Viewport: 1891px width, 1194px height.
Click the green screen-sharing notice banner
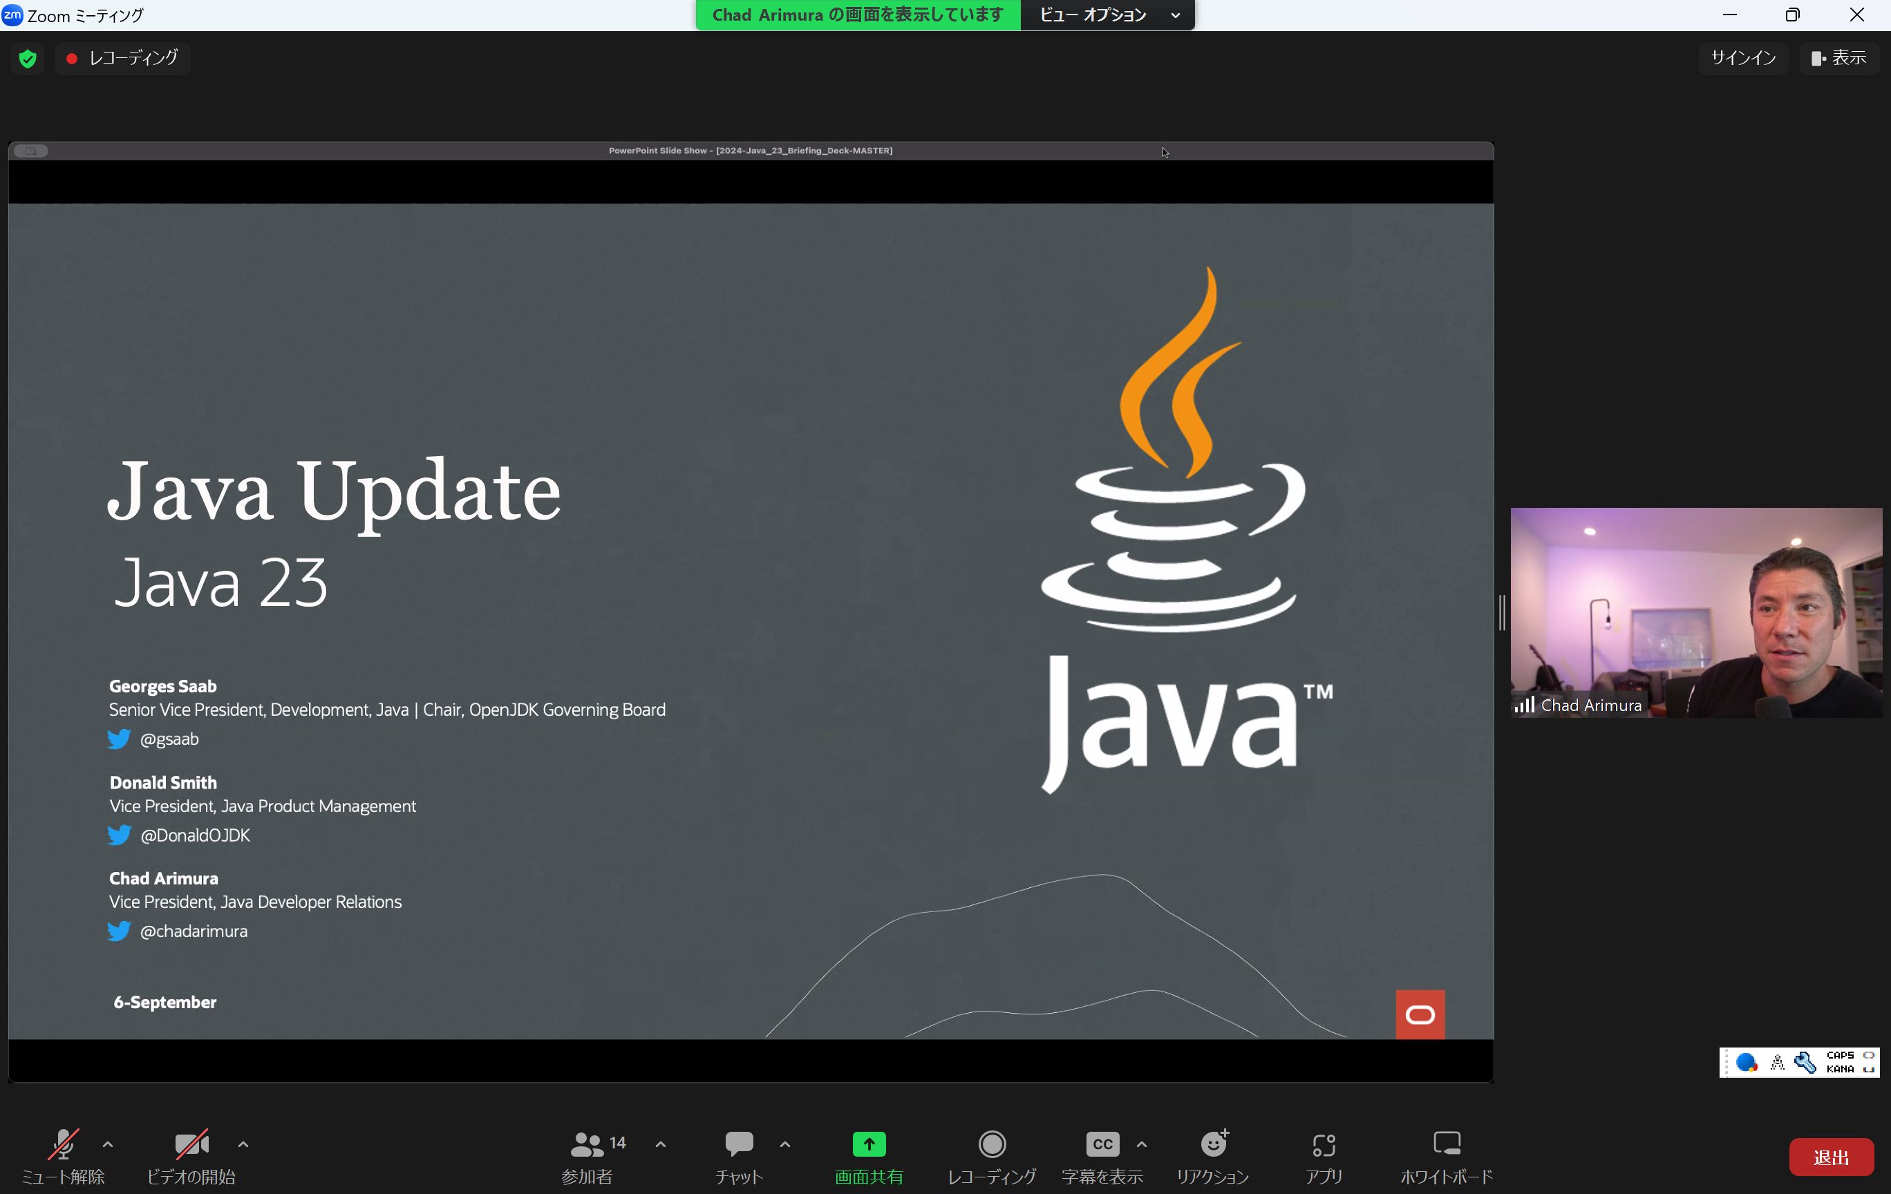(858, 15)
